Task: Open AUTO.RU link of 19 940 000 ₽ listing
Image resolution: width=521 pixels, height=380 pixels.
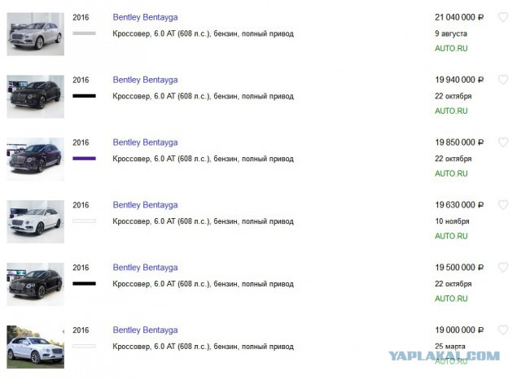Action: (x=451, y=111)
